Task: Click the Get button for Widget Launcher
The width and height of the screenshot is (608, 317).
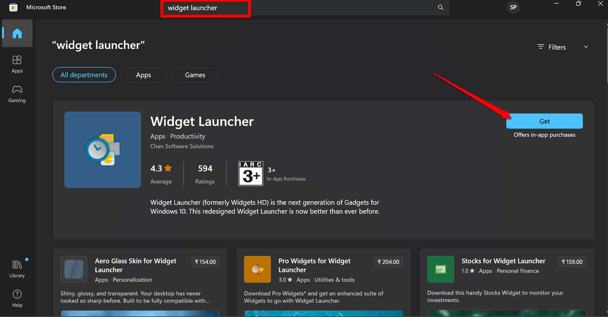Action: (x=544, y=121)
